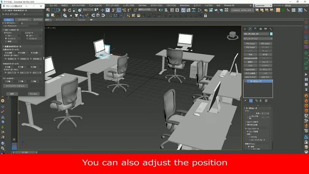Toggle the Percent Snap icon

coord(124,10)
